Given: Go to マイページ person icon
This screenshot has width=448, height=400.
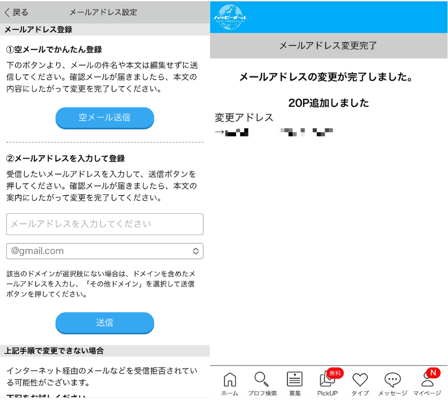Looking at the screenshot, I should click(427, 381).
